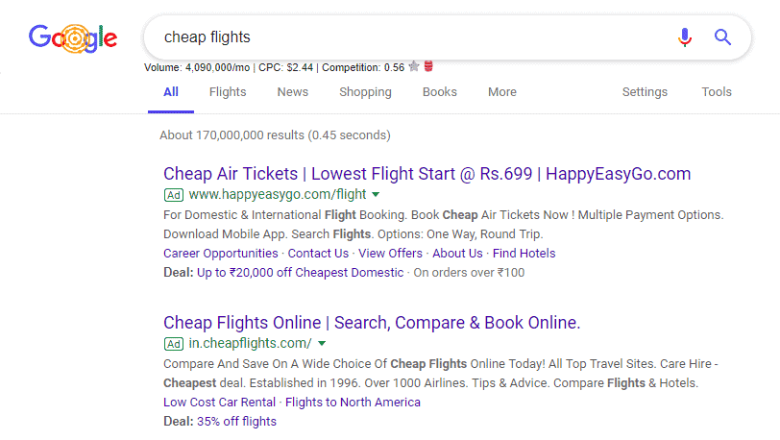Switch to the Flights tab

point(228,92)
